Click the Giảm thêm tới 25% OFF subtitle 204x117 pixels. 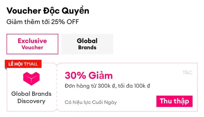coord(43,22)
